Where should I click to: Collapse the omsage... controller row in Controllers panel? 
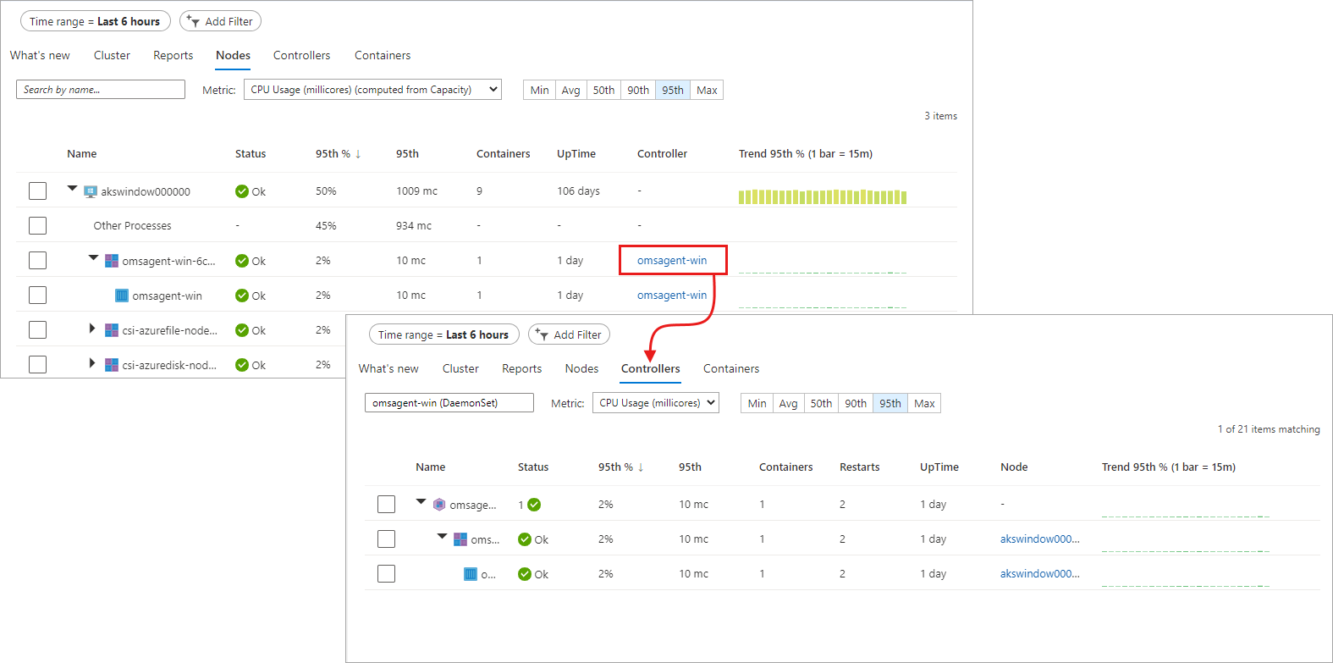[x=421, y=502]
